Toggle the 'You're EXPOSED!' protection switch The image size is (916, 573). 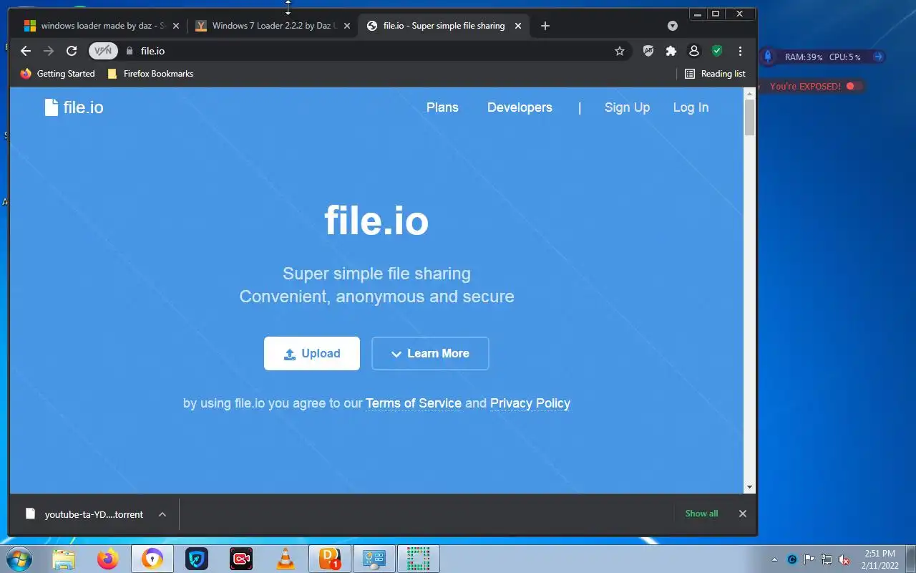pos(851,86)
